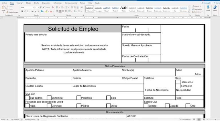Open text effects blue A
Image resolution: width=220 pixels, height=121 pixels.
(x=42, y=11)
